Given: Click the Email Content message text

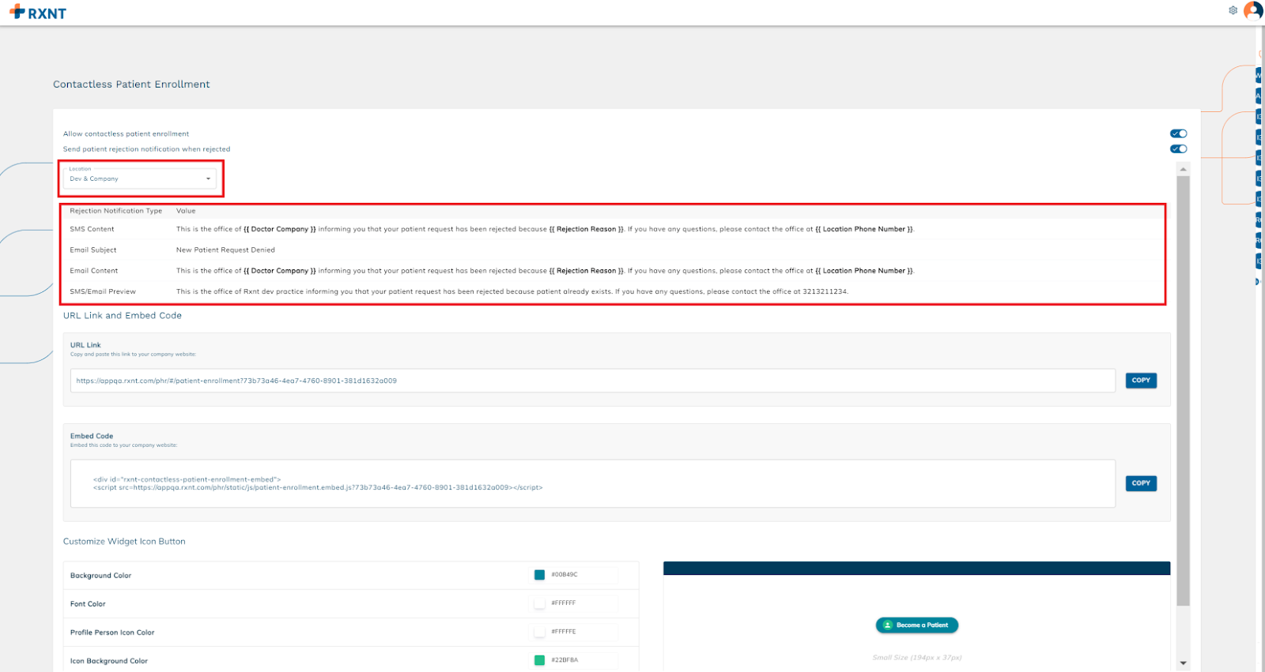Looking at the screenshot, I should click(546, 271).
